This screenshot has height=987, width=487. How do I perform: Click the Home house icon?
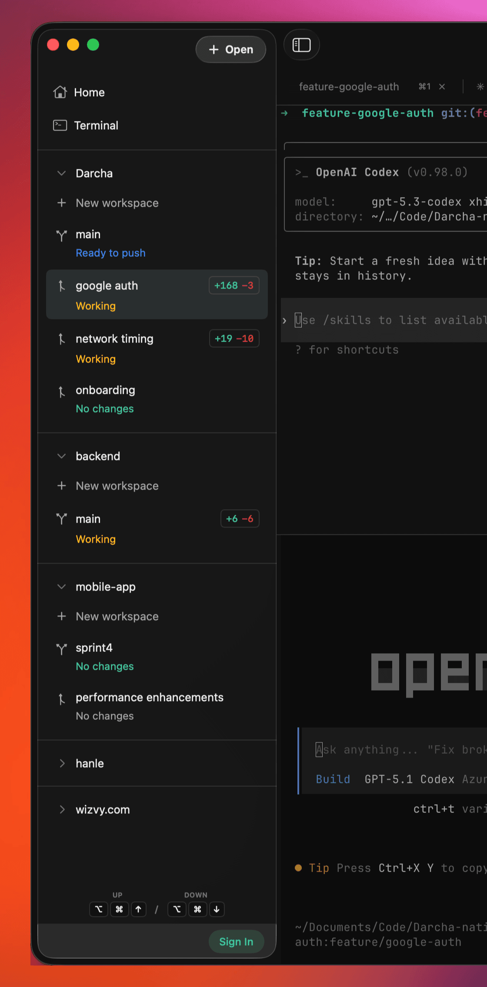tap(60, 92)
